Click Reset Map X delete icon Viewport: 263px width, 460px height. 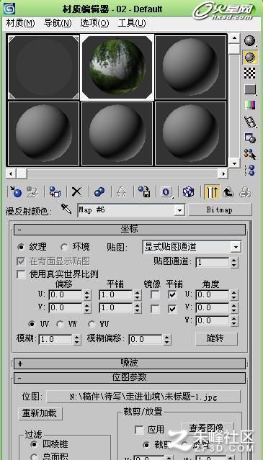76,191
